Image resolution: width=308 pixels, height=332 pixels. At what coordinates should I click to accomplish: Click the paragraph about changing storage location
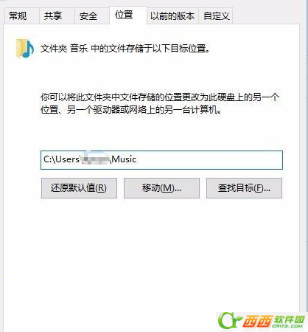[160, 103]
